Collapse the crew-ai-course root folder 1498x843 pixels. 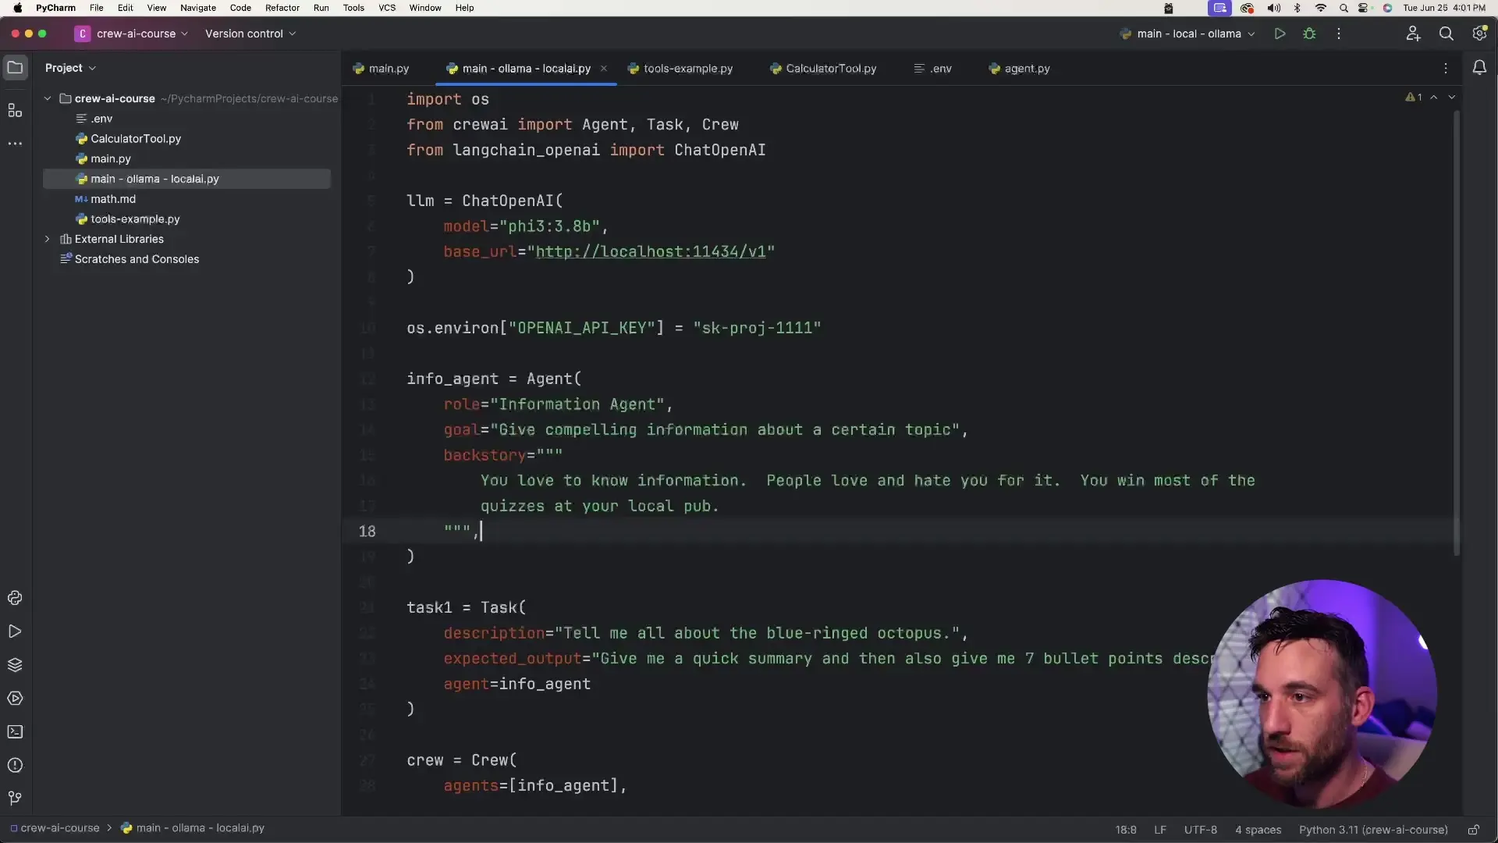(48, 98)
